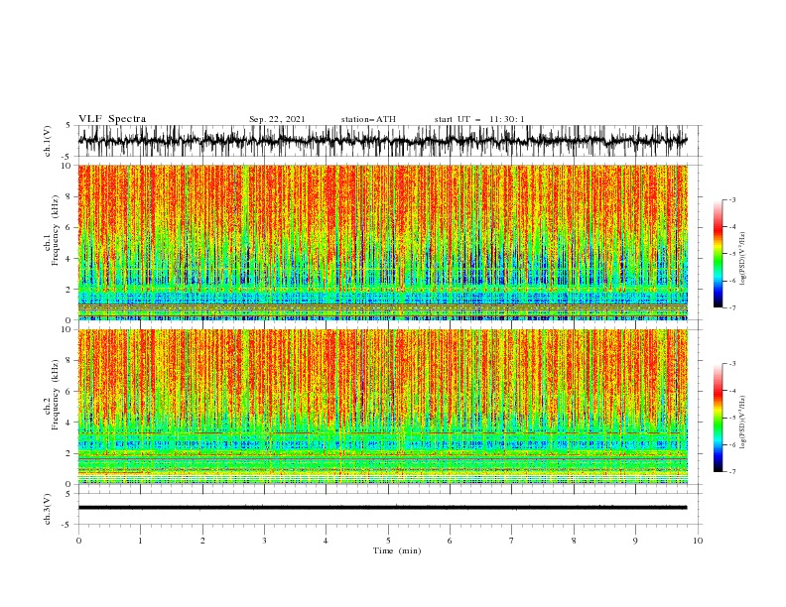This screenshot has width=786, height=607.
Task: Click the "-5" tick on ch.1 color bar
Action: click(x=731, y=254)
